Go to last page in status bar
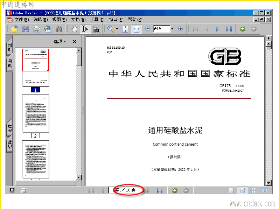 point(160,190)
